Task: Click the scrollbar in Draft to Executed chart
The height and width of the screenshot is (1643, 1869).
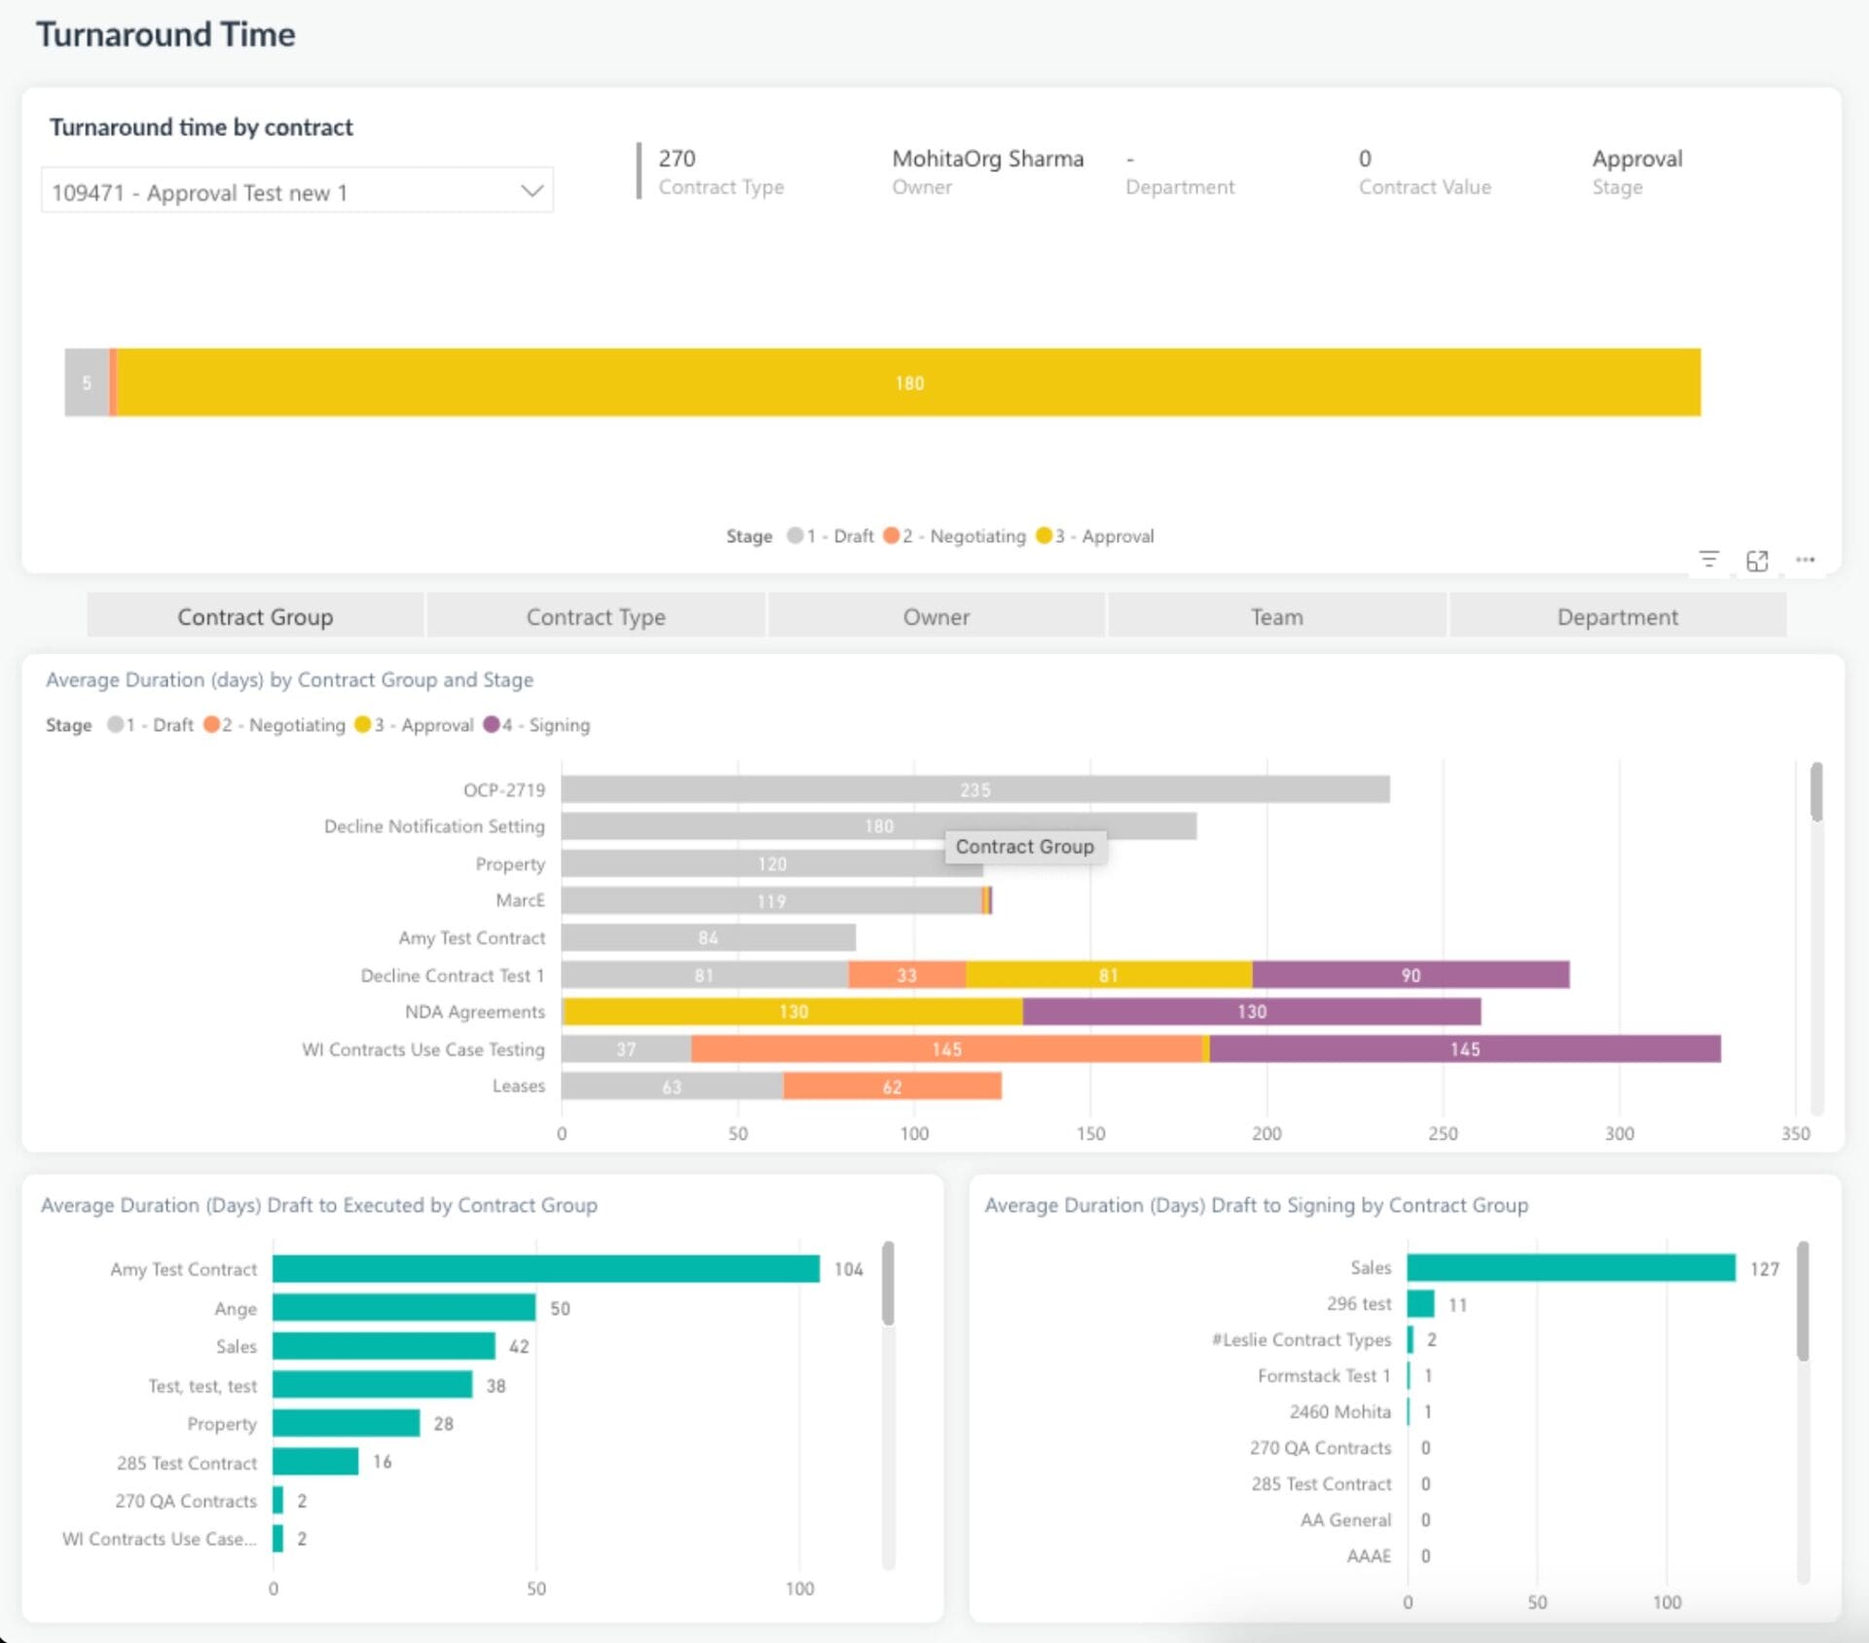Action: [x=888, y=1285]
